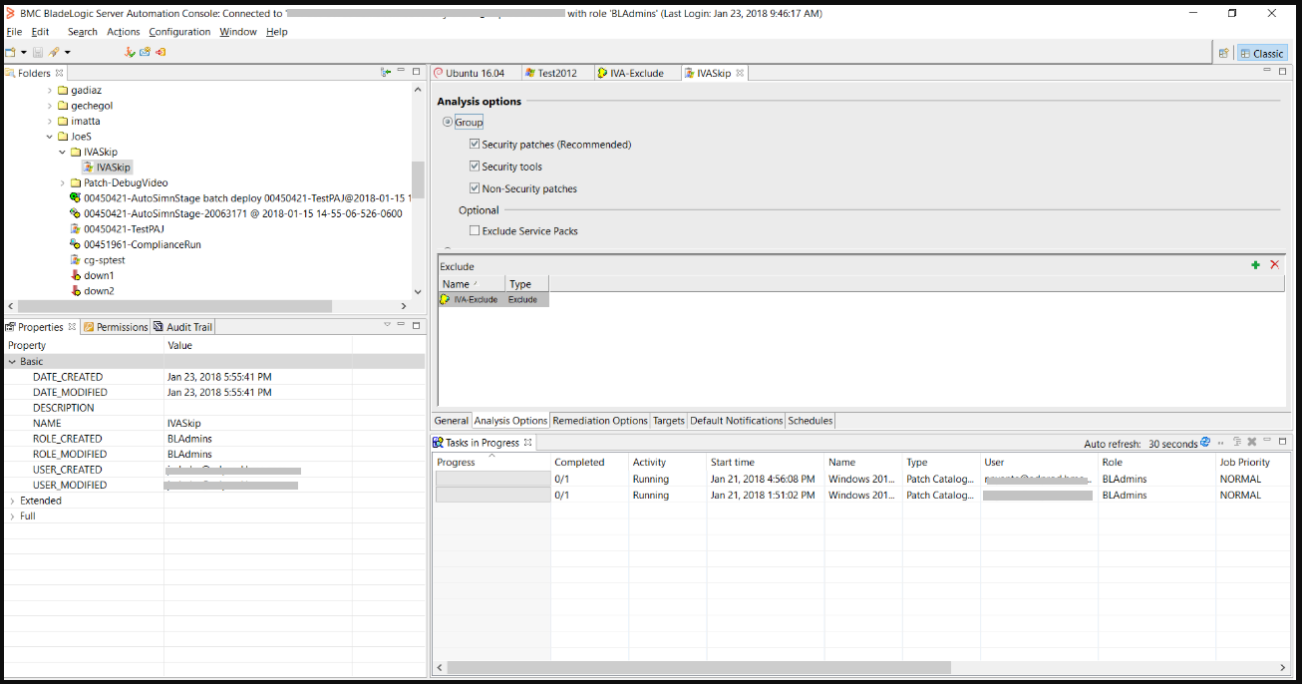The height and width of the screenshot is (684, 1302).
Task: Expand the gadiaz folder
Action: 50,91
